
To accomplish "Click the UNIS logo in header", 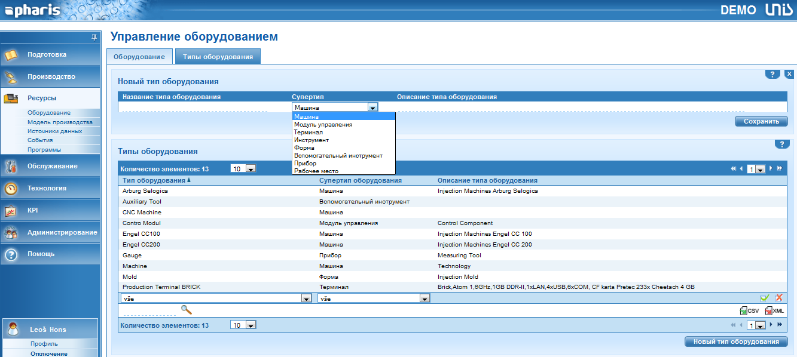I will 779,10.
